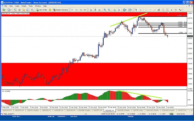
Task: Open the Templates toolbar icon
Action: pyautogui.click(x=129, y=10)
